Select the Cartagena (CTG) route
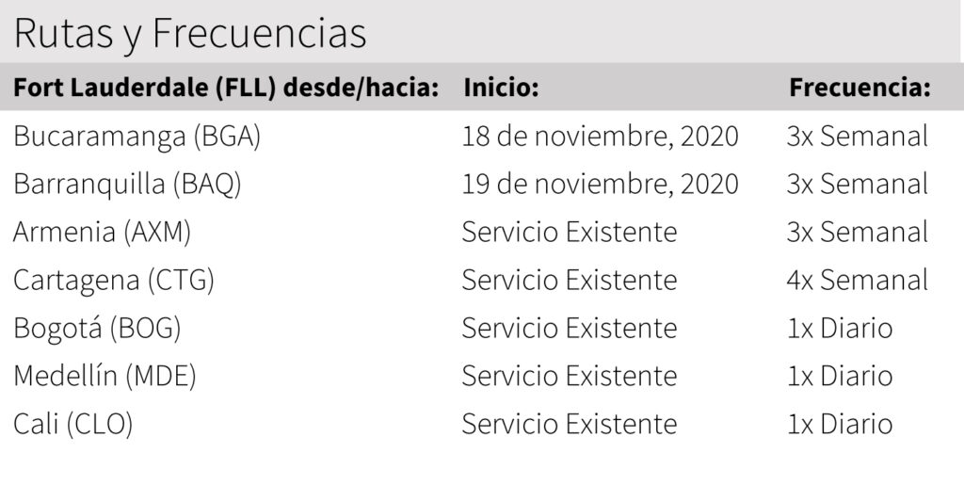Image resolution: width=964 pixels, height=485 pixels. [114, 280]
